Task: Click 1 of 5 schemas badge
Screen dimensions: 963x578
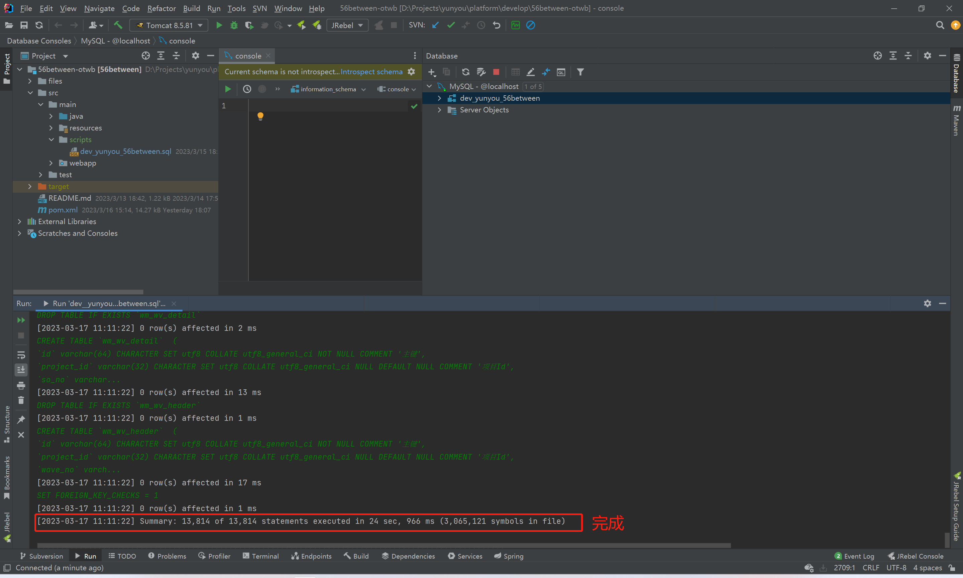Action: pos(533,87)
